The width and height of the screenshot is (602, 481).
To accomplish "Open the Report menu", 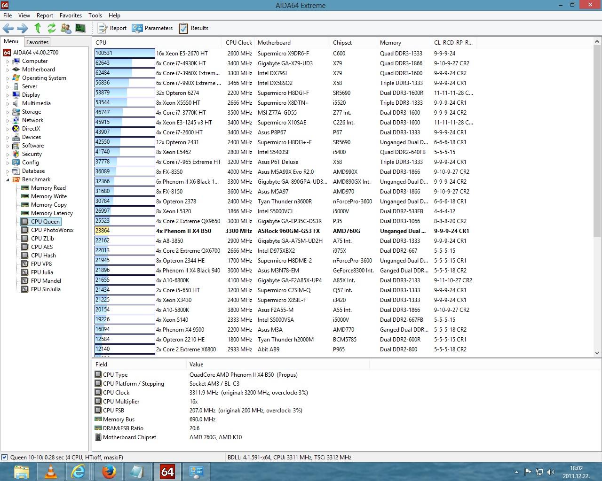I will tap(45, 15).
